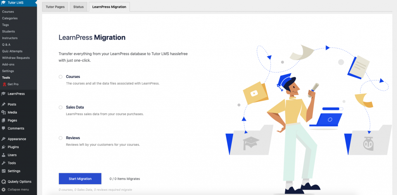Click the Settings sliders icon
The image size is (397, 195).
tap(3, 171)
